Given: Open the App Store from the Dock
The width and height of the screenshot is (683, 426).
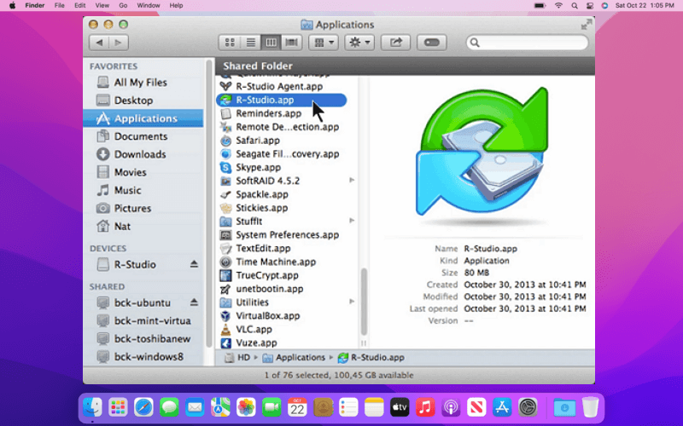Looking at the screenshot, I should coord(502,408).
